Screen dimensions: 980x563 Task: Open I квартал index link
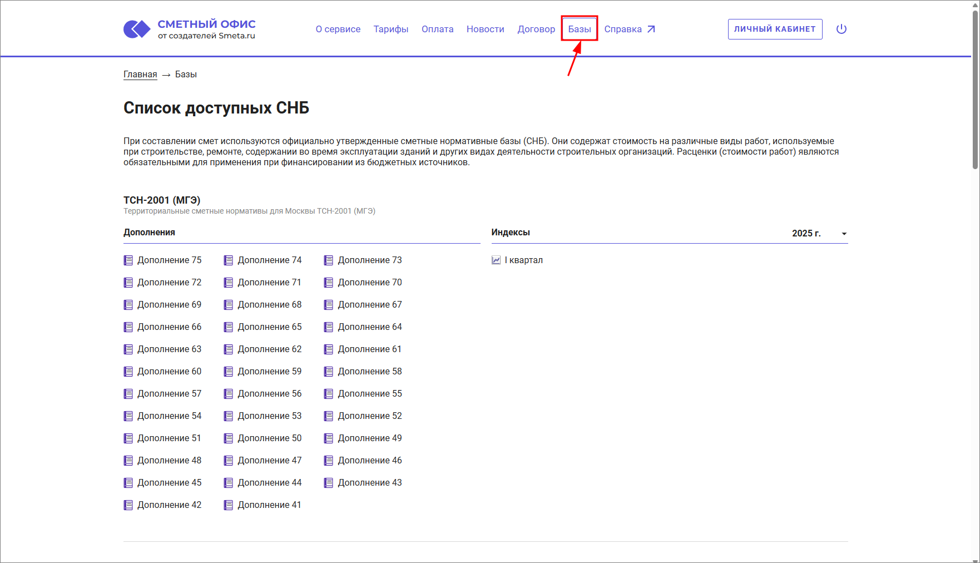pyautogui.click(x=523, y=260)
